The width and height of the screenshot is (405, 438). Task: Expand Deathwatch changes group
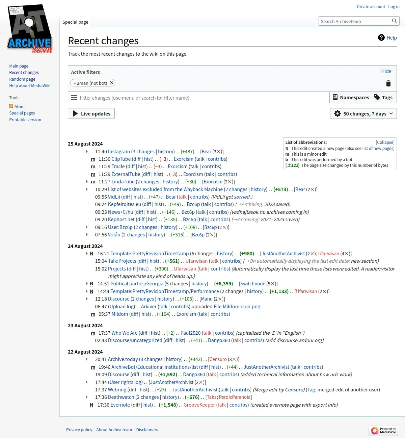(x=87, y=397)
